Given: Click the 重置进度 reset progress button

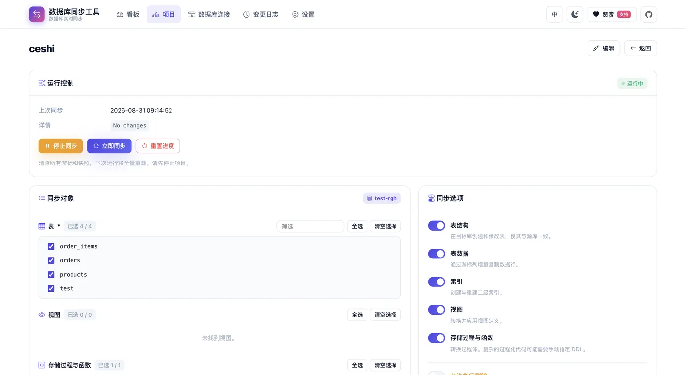Looking at the screenshot, I should pos(158,146).
